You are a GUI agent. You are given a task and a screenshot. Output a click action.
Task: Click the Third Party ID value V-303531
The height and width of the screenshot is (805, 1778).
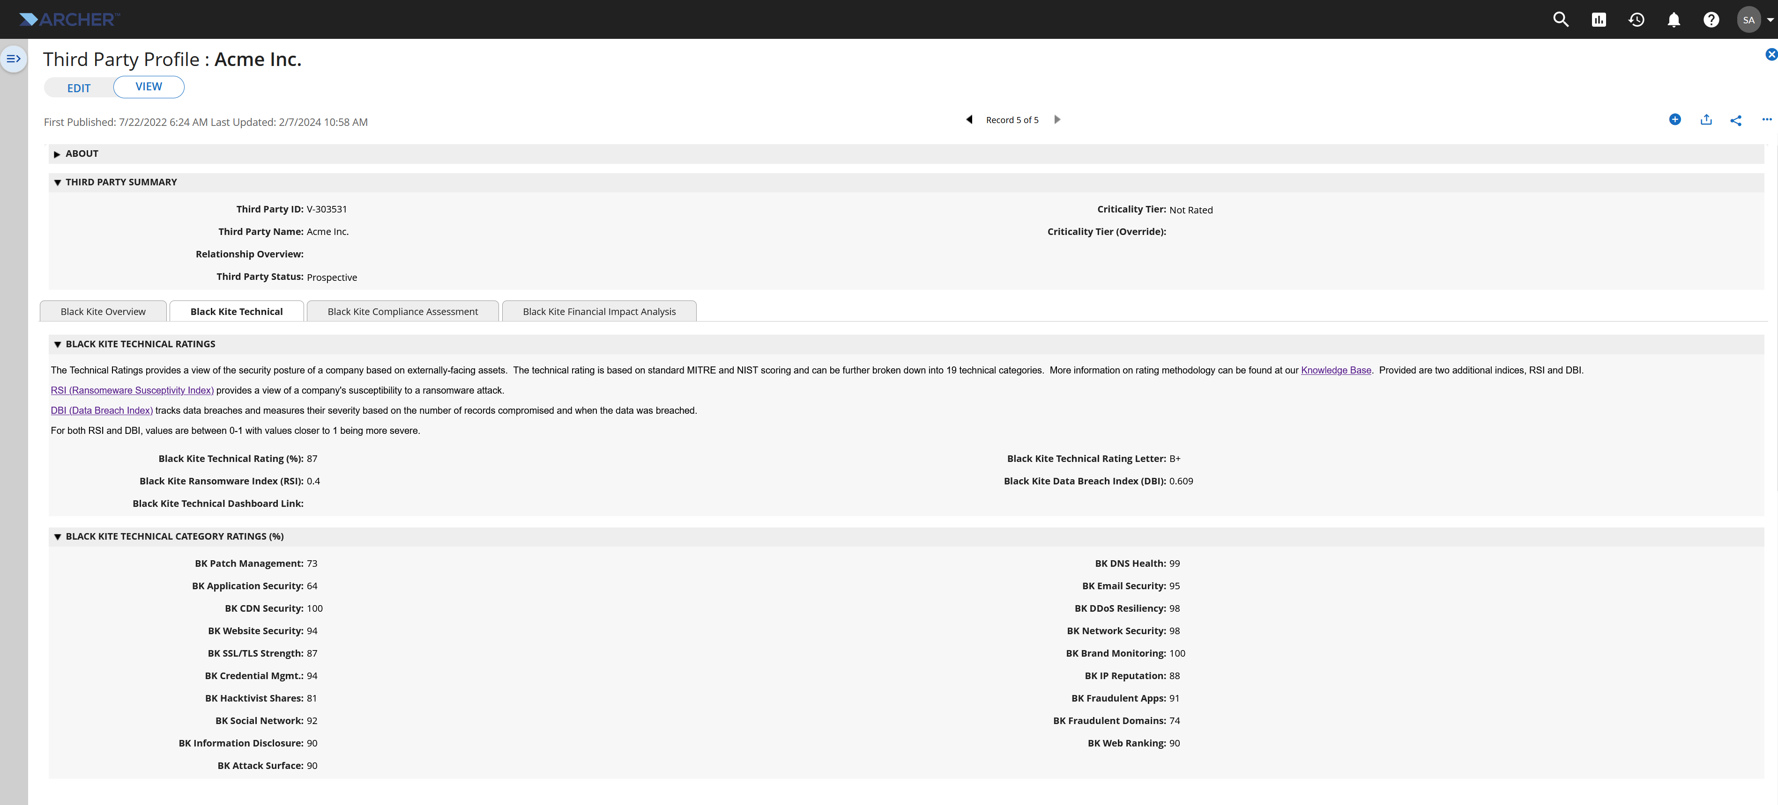327,210
